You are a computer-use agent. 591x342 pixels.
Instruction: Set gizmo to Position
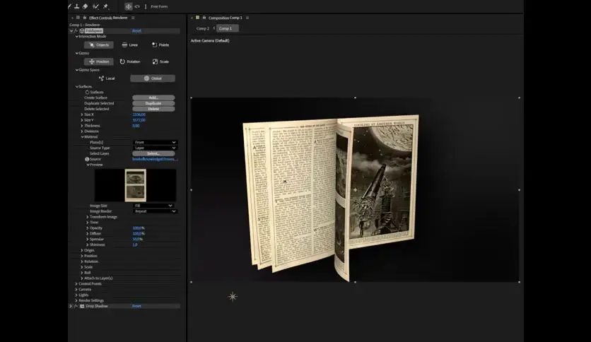(x=99, y=61)
